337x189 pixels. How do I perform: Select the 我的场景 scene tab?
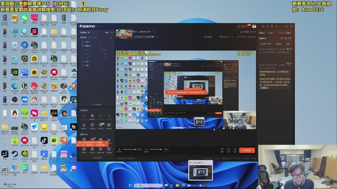click(83, 37)
